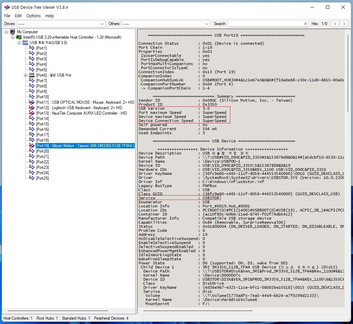Click the details panel horizontal scrollbar
The width and height of the screenshot is (353, 324).
198,311
